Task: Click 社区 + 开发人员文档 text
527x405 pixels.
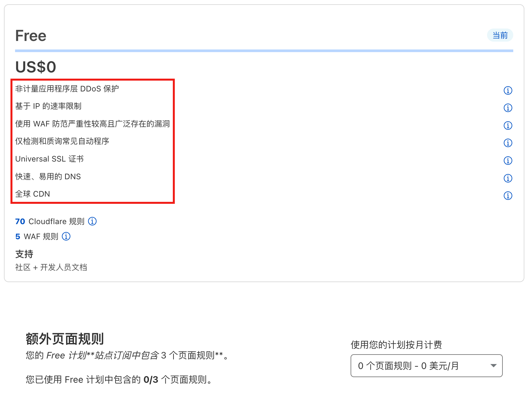Action: [x=51, y=267]
